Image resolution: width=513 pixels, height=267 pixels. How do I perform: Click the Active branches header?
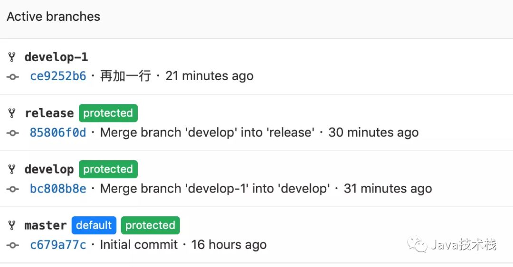(53, 17)
